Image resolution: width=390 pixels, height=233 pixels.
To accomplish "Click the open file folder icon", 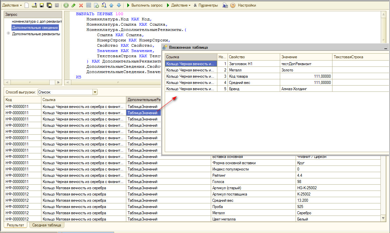I will click(34, 5).
